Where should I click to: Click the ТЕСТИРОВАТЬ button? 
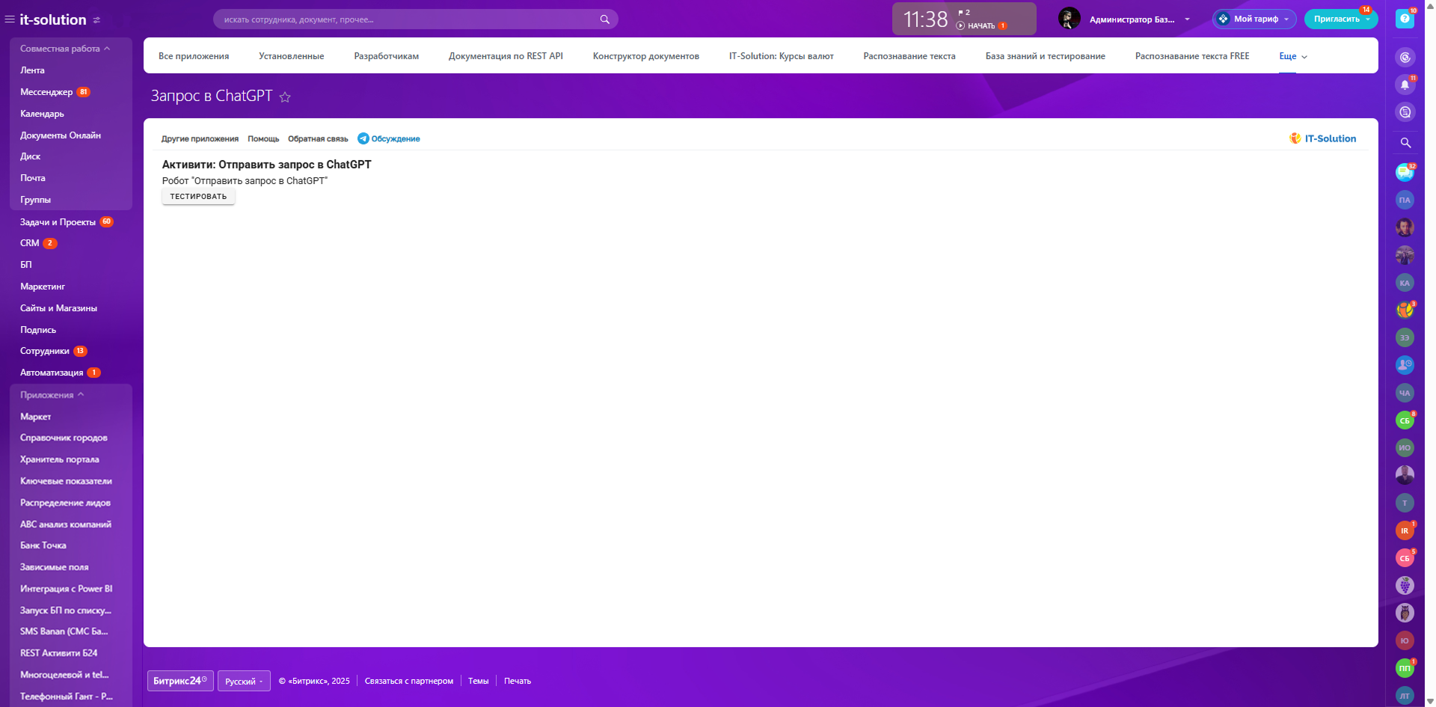[198, 196]
